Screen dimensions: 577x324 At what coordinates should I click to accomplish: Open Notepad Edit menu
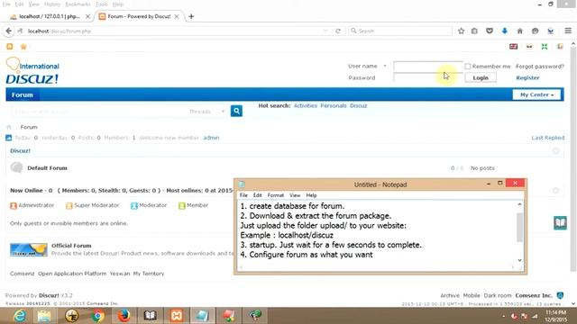coord(257,195)
